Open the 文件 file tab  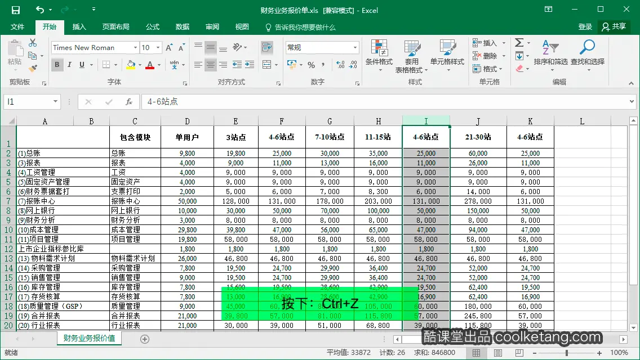pyautogui.click(x=17, y=27)
